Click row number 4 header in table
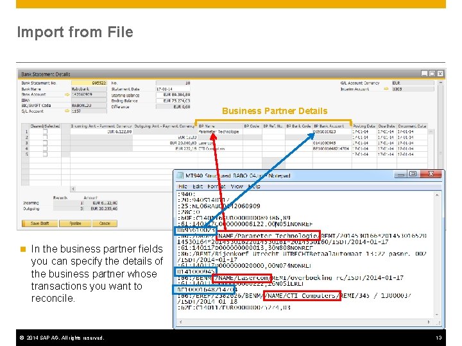462x346 pixels. (x=26, y=149)
